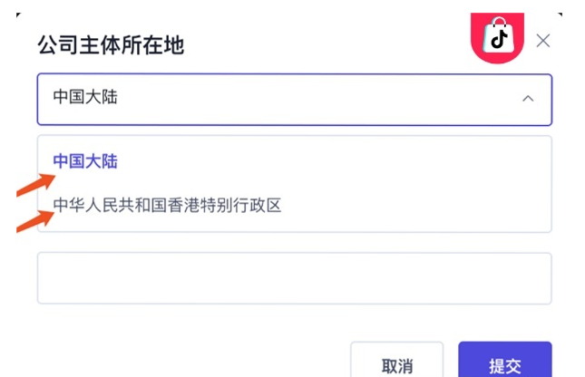Confirm the location with the blue 提交 button
This screenshot has width=585, height=377.
[505, 360]
